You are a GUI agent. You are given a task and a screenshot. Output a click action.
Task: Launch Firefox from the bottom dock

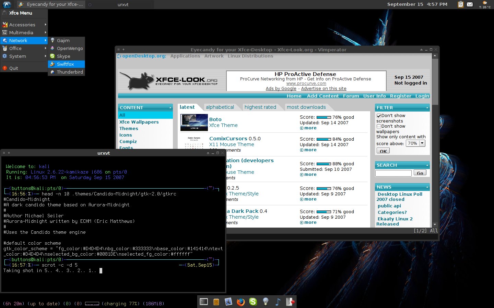(x=241, y=301)
